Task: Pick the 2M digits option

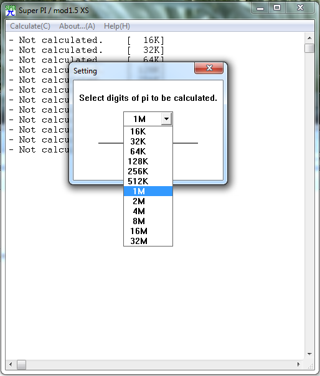Action: [x=148, y=201]
